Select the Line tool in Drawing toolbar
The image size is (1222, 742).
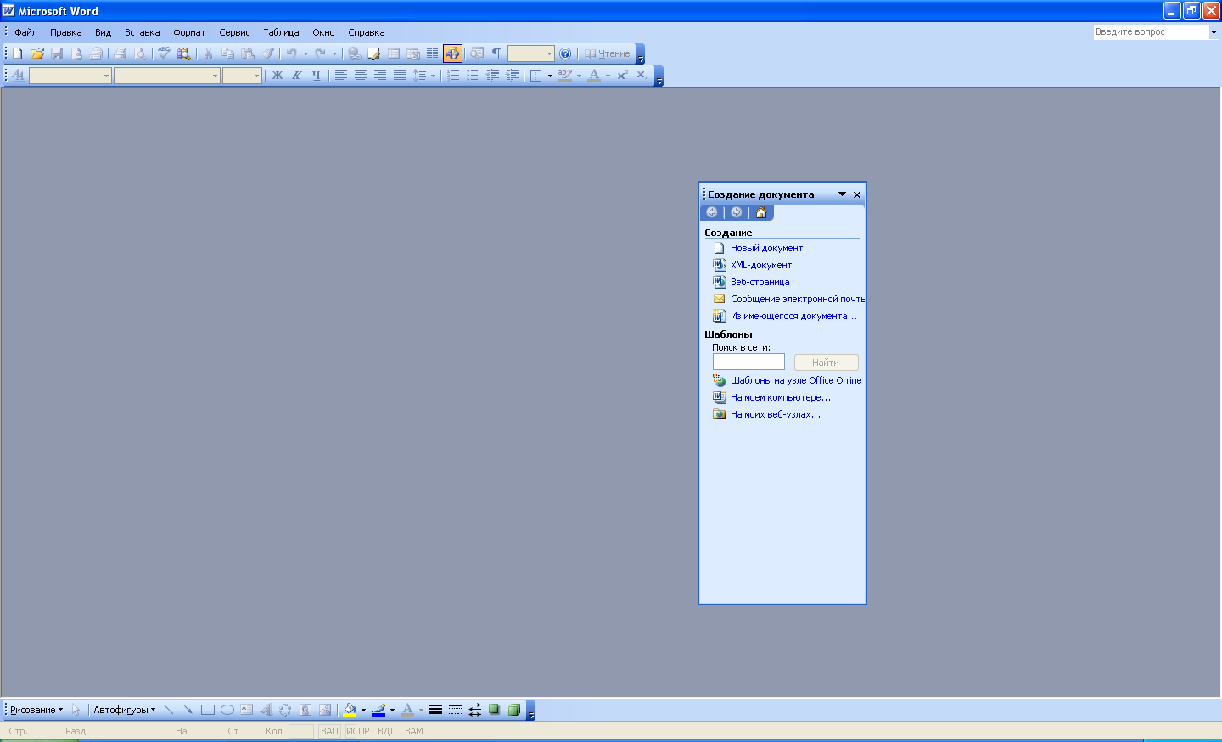coord(168,710)
